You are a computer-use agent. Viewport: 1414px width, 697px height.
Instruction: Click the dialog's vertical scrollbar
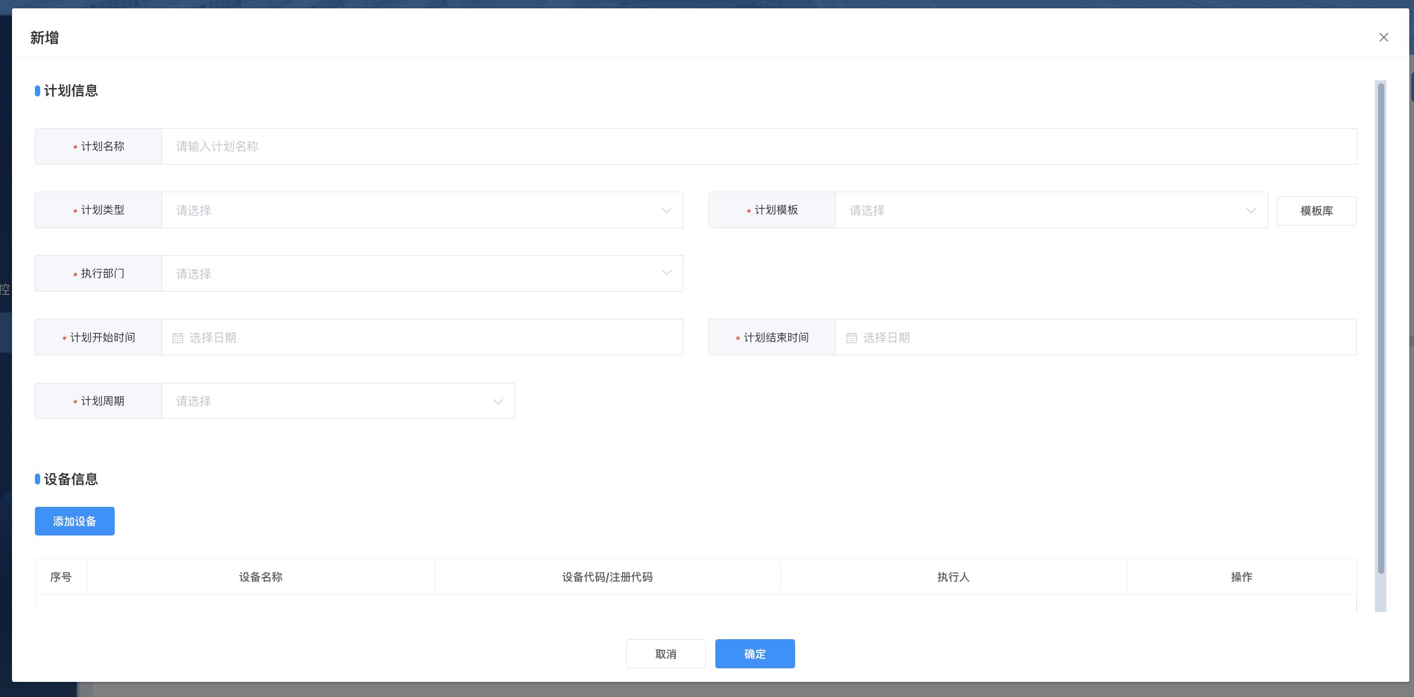1381,329
